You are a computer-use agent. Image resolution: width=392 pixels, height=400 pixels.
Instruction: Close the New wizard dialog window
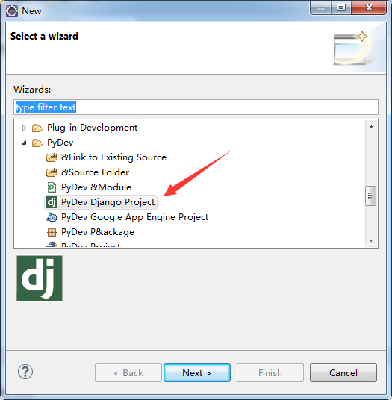(369, 7)
